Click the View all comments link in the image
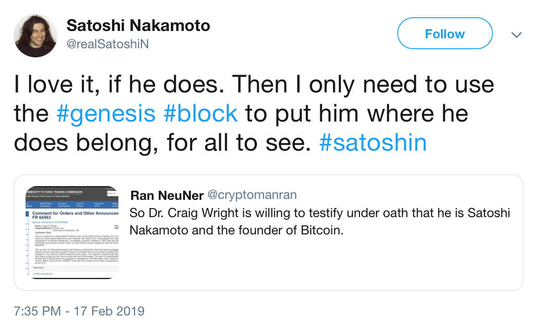Viewport: 533px width, 330px height. [x=50, y=223]
